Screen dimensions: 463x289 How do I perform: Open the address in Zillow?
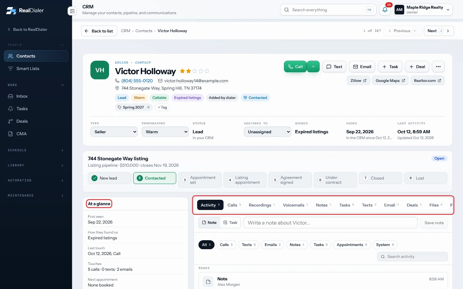click(x=359, y=81)
